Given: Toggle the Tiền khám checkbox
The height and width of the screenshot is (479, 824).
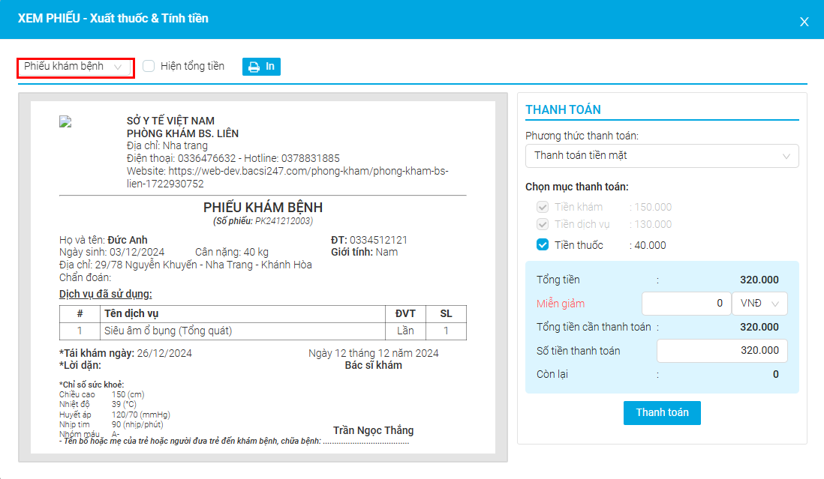Looking at the screenshot, I should click(543, 207).
